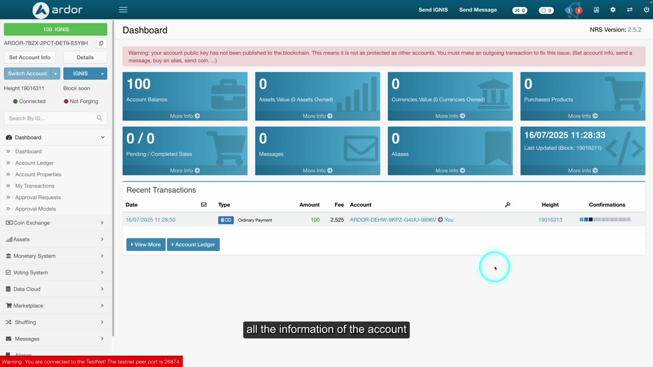Click the Ordinary Payment type icon
The height and width of the screenshot is (367, 653).
[226, 220]
